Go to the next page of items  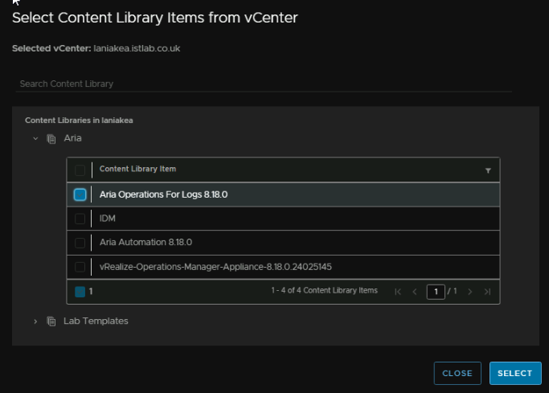click(470, 292)
